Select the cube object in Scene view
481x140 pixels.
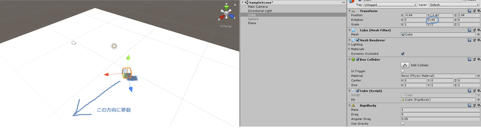tap(127, 73)
